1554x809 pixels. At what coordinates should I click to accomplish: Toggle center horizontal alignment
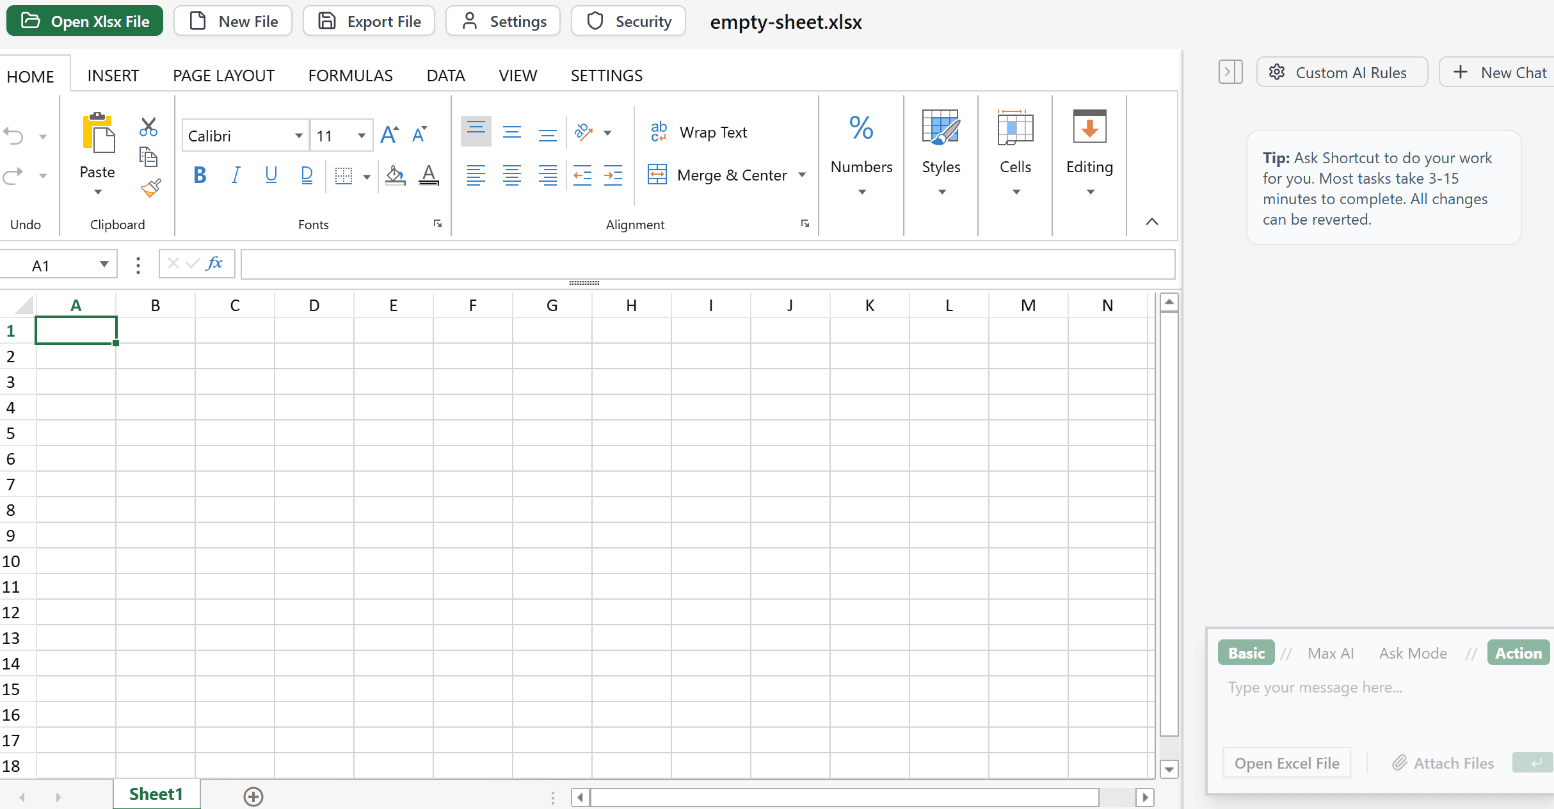[x=511, y=175]
